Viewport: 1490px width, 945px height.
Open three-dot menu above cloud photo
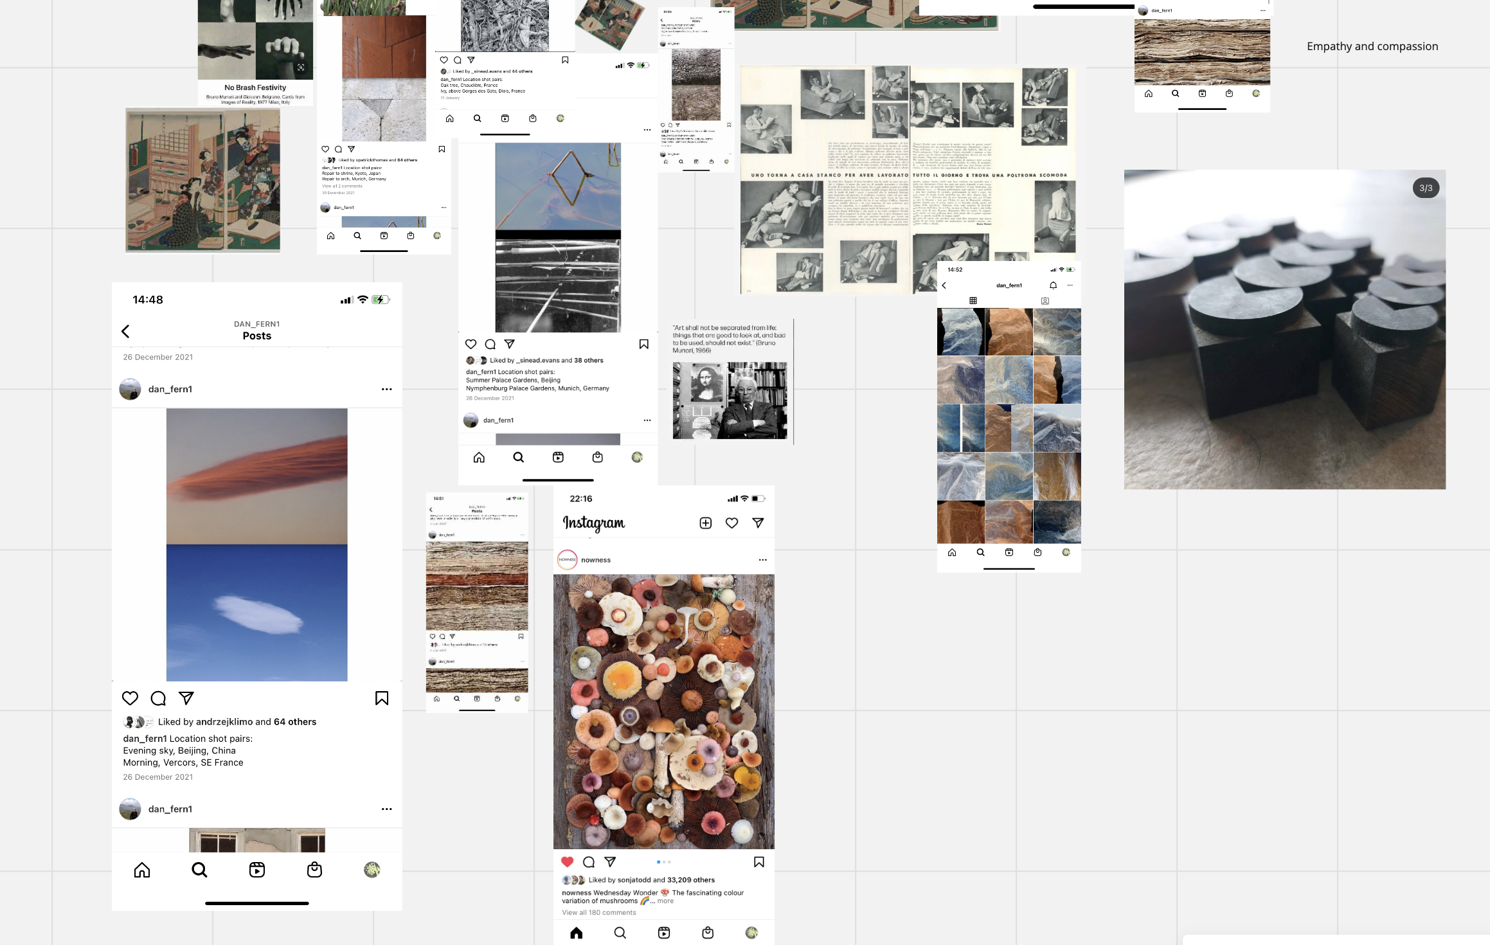coord(386,389)
